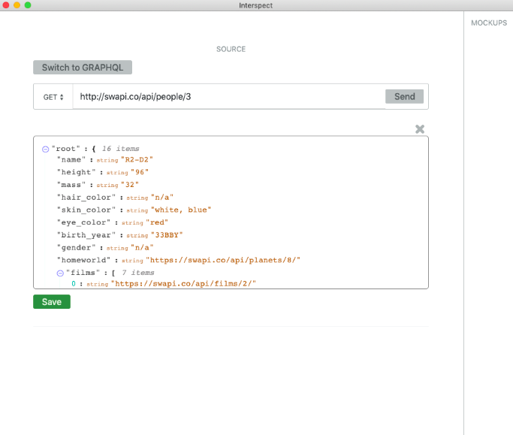This screenshot has width=513, height=435.
Task: Click the "white, blue" value
Action: (x=181, y=210)
